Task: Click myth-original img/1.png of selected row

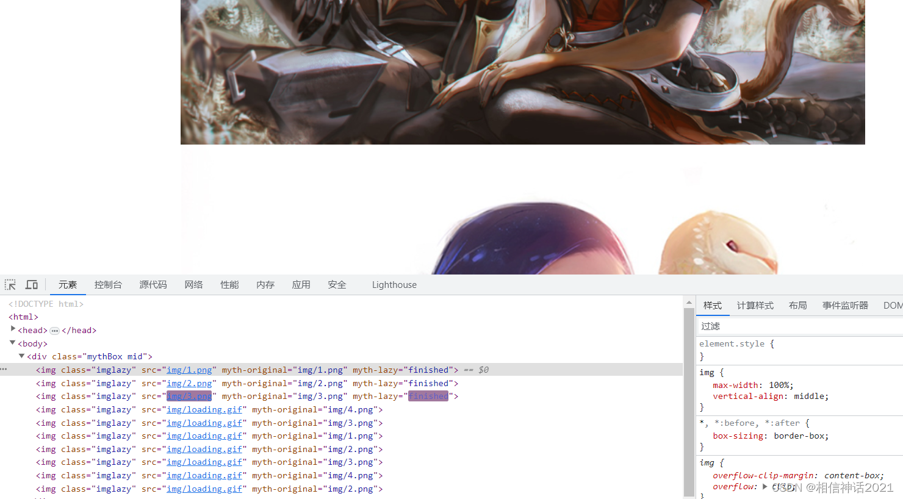Action: [x=320, y=370]
